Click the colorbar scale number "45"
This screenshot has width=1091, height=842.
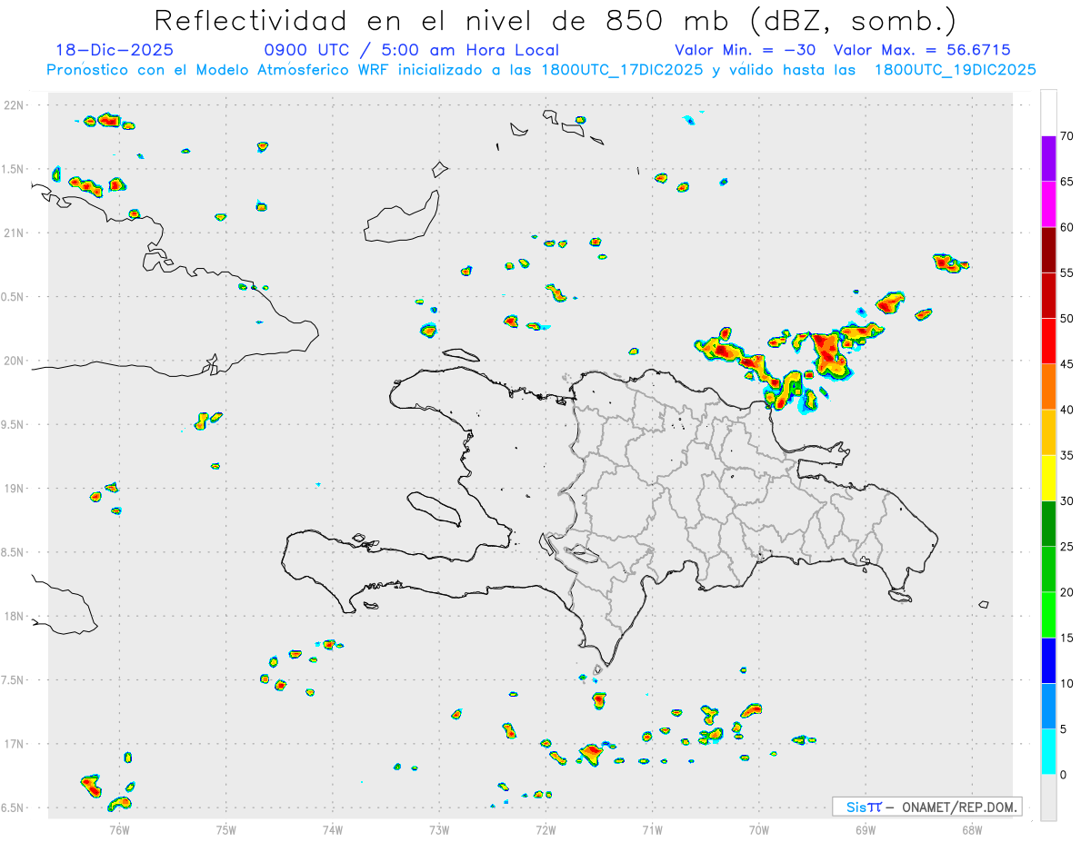point(1067,364)
